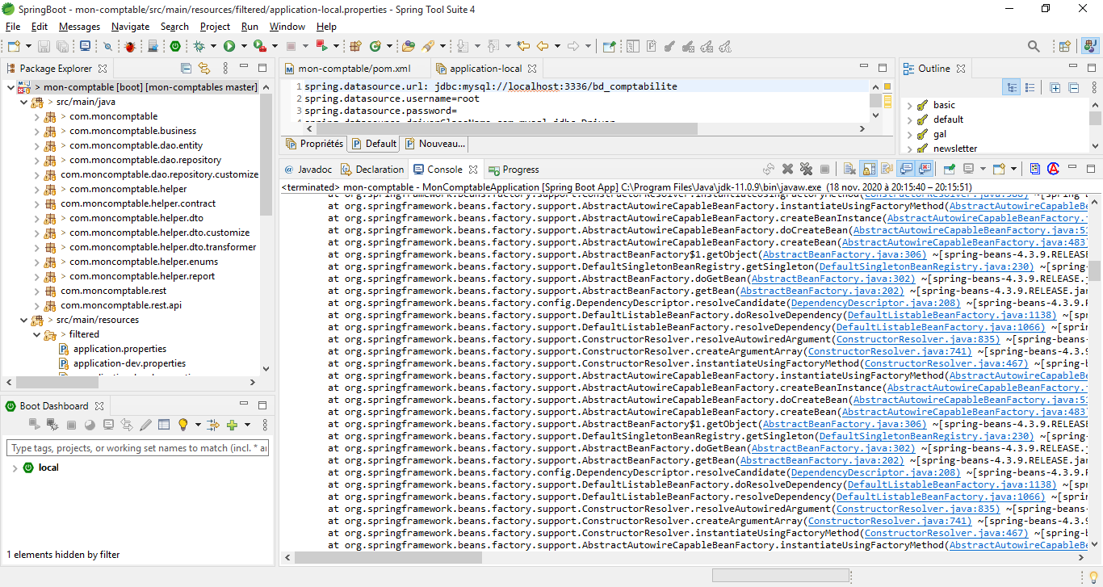Open the toolbar Search magnifier icon
The width and height of the screenshot is (1103, 587).
pyautogui.click(x=1034, y=47)
